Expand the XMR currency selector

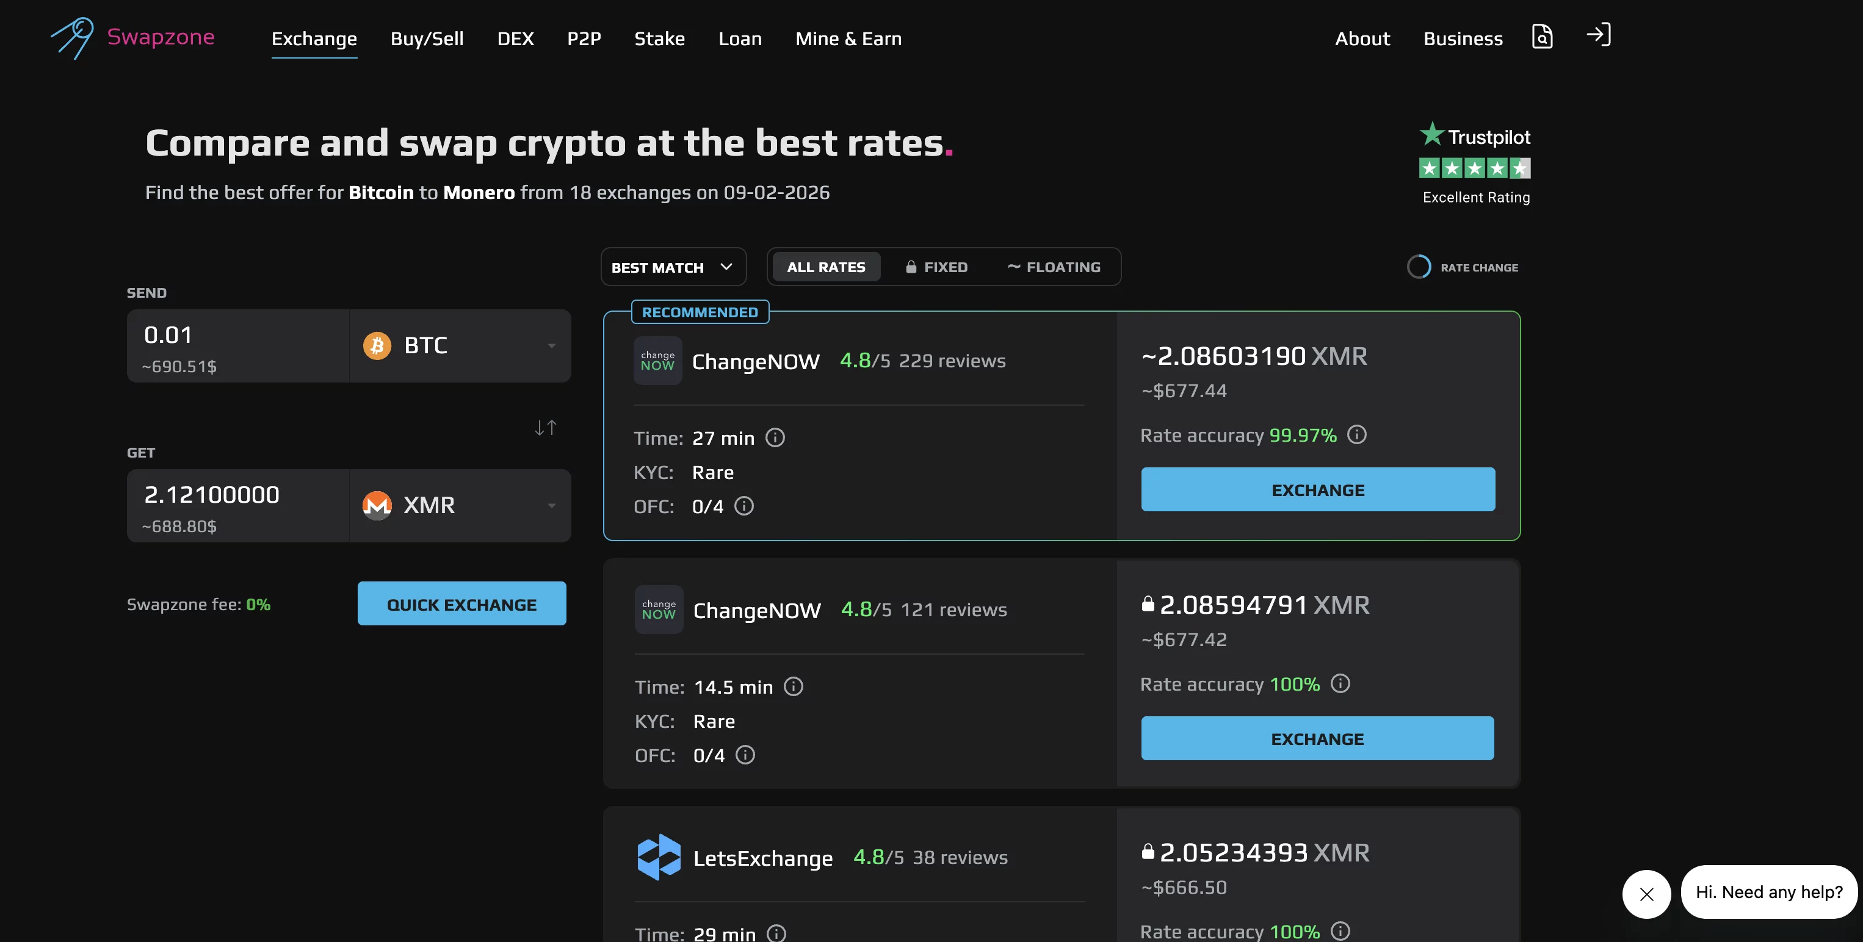[551, 505]
